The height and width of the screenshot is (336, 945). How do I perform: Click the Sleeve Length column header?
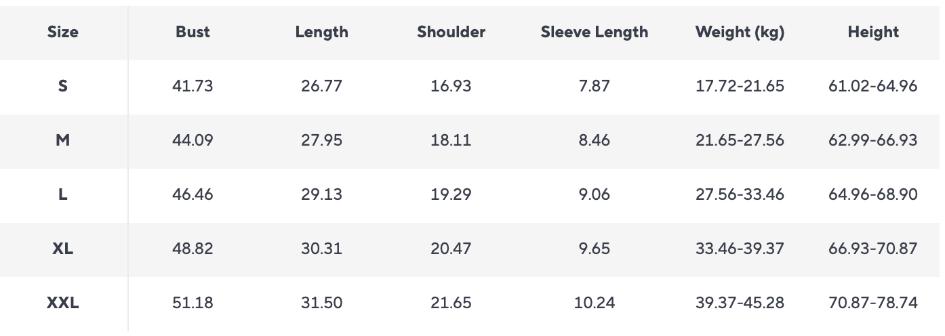click(x=594, y=32)
